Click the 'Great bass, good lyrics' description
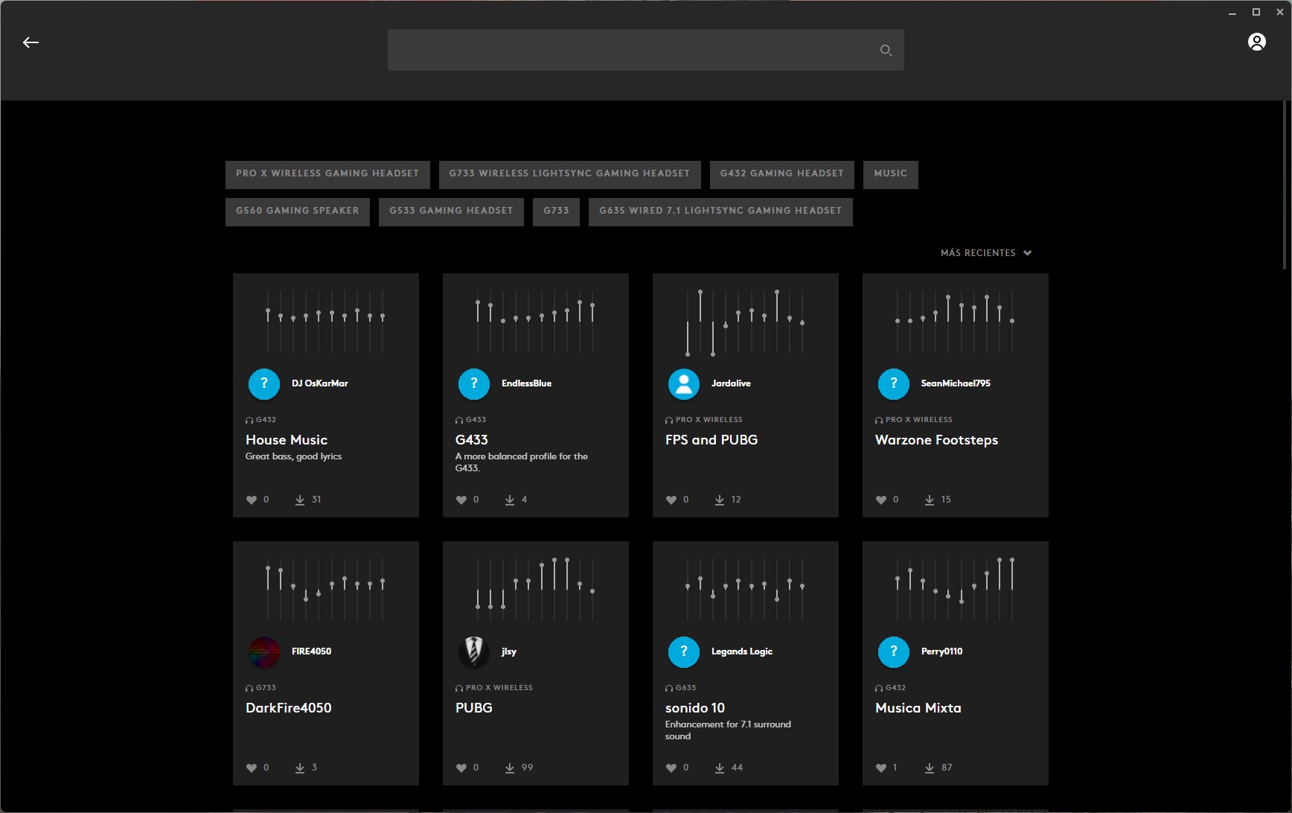 [294, 456]
